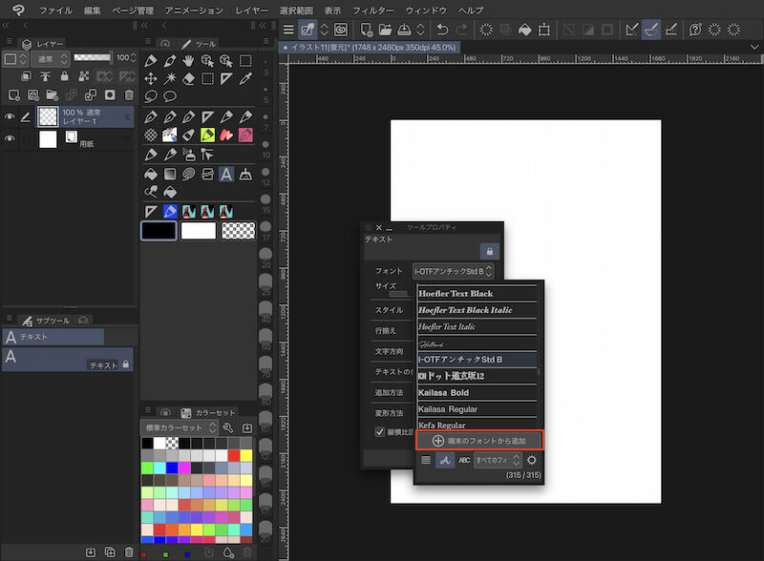The width and height of the screenshot is (764, 561).
Task: Choose Hoefler Text Black Italic font
Action: [x=477, y=310]
